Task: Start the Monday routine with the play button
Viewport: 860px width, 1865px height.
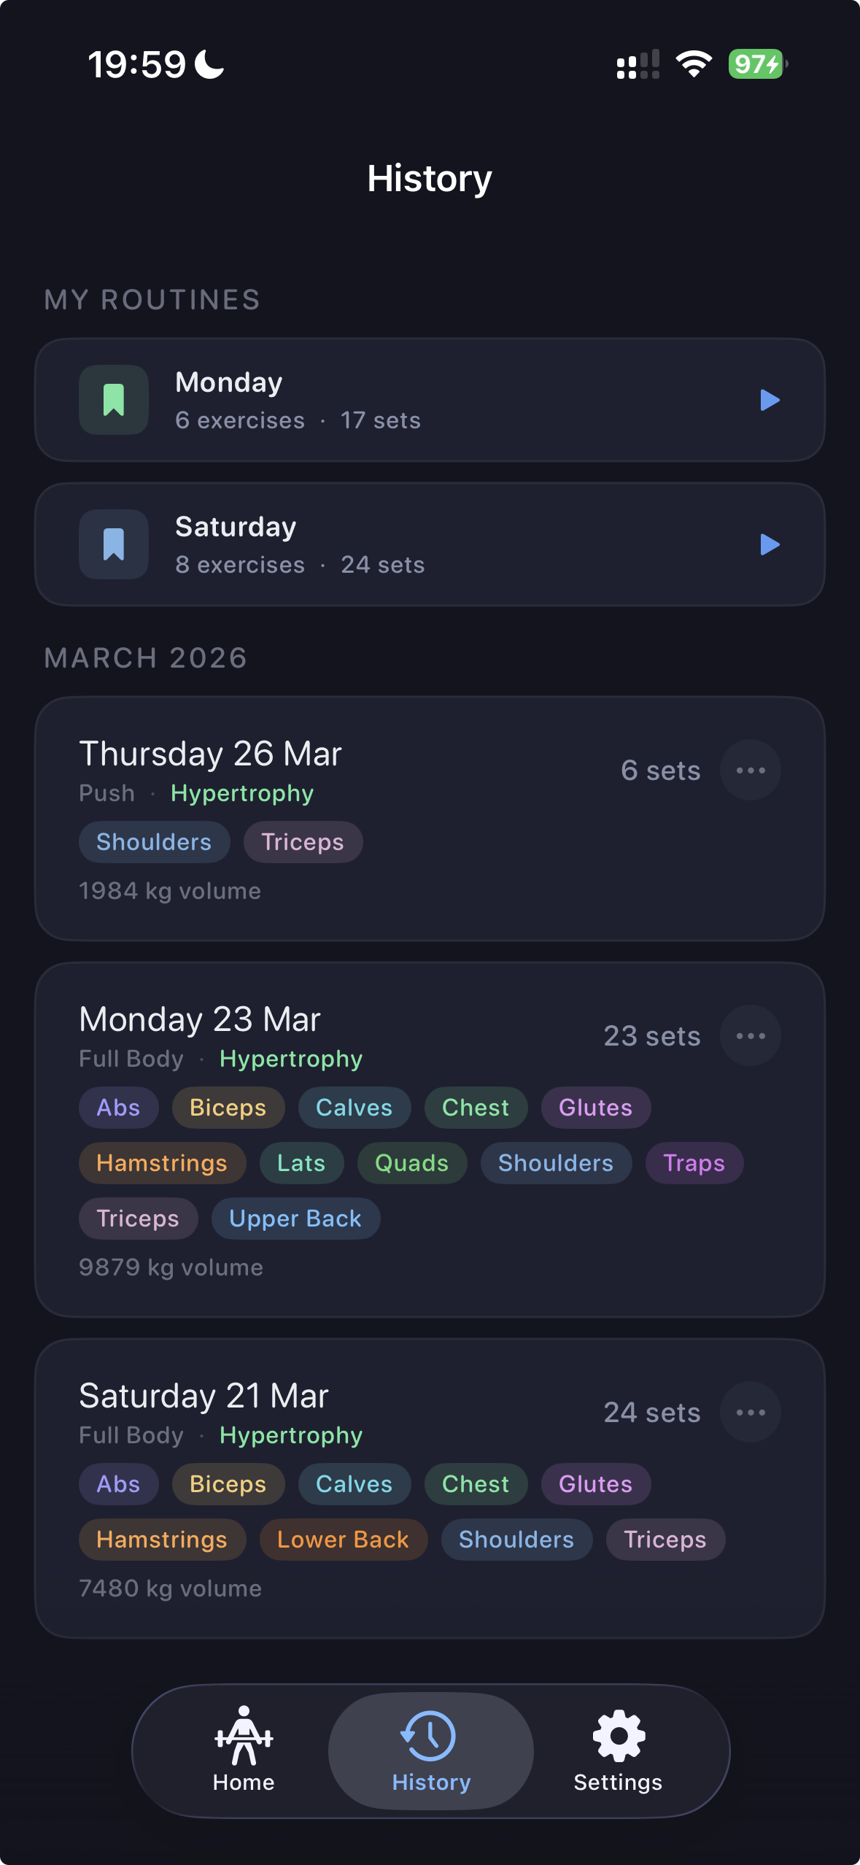Action: tap(770, 399)
